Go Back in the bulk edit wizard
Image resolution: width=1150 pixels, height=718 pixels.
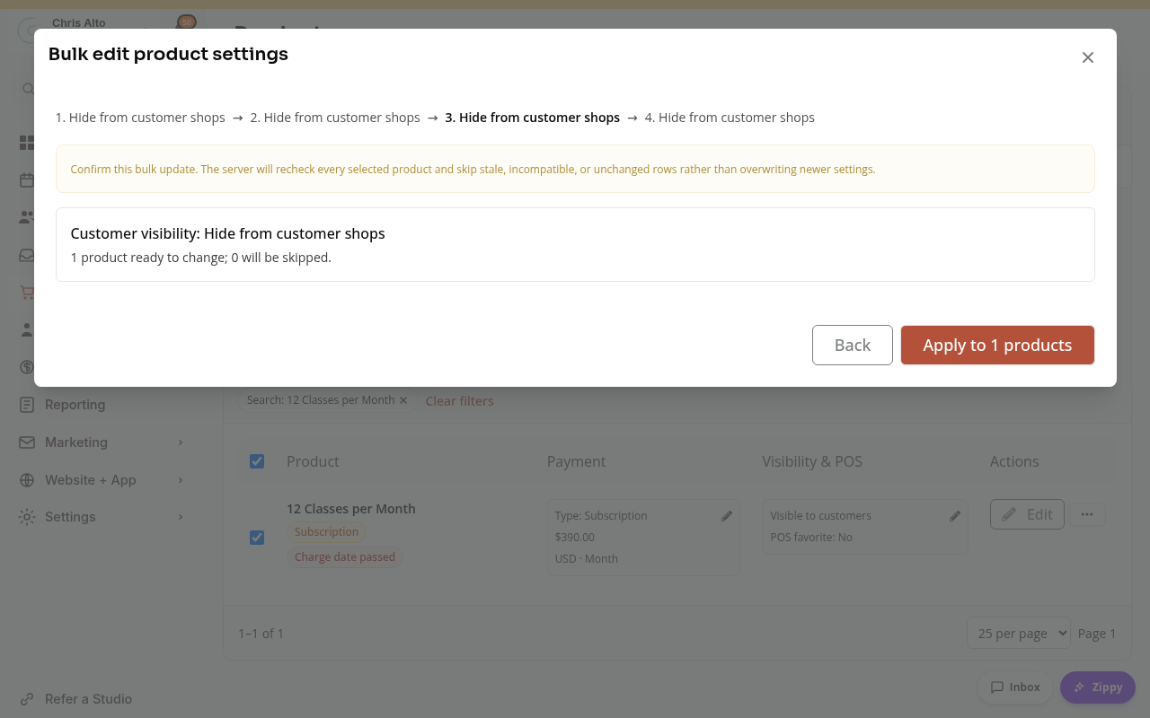click(x=853, y=345)
